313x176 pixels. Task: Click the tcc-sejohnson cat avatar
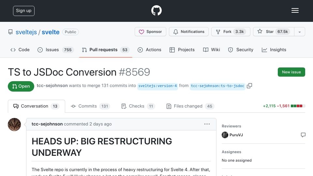[x=14, y=125]
